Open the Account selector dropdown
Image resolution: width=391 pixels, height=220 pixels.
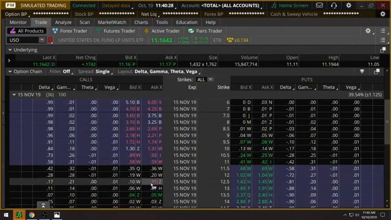click(222, 5)
